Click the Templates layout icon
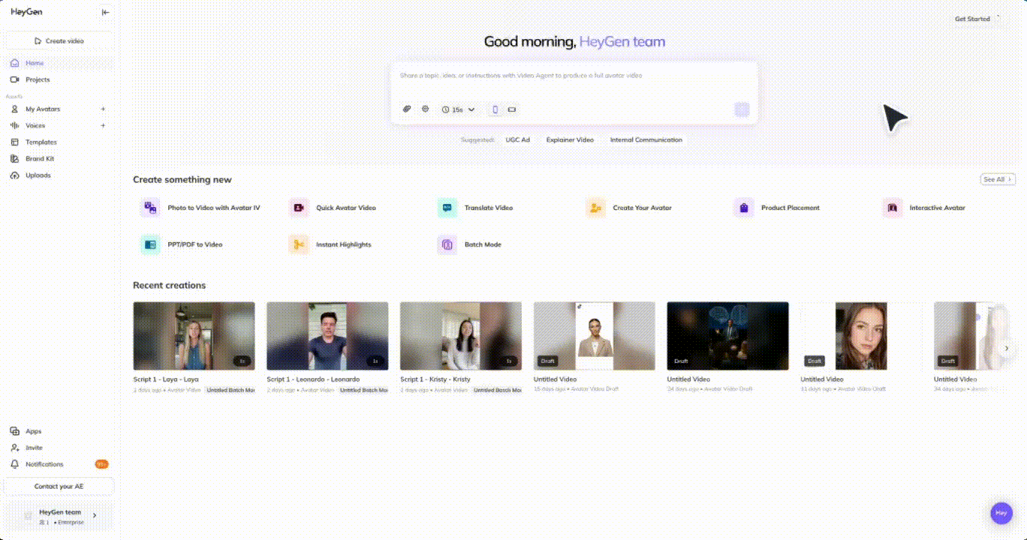This screenshot has width=1027, height=540. [x=14, y=142]
